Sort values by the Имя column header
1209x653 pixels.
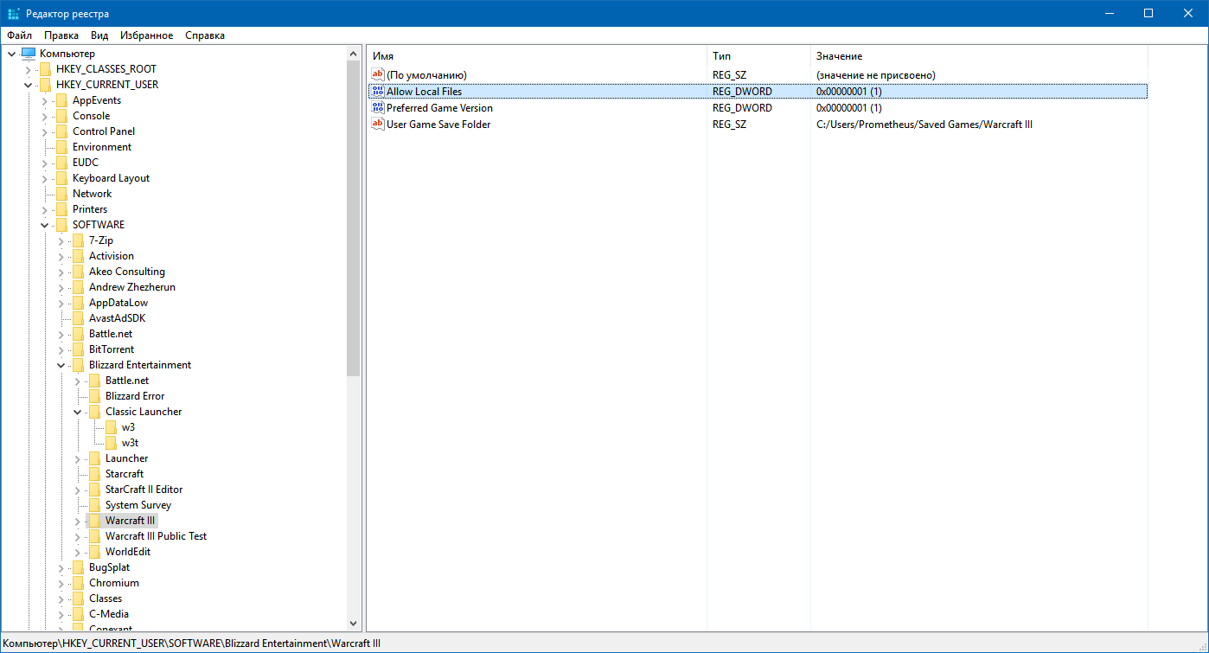(x=537, y=55)
